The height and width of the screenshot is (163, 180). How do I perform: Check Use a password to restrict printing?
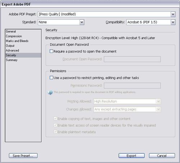pyautogui.click(x=51, y=78)
